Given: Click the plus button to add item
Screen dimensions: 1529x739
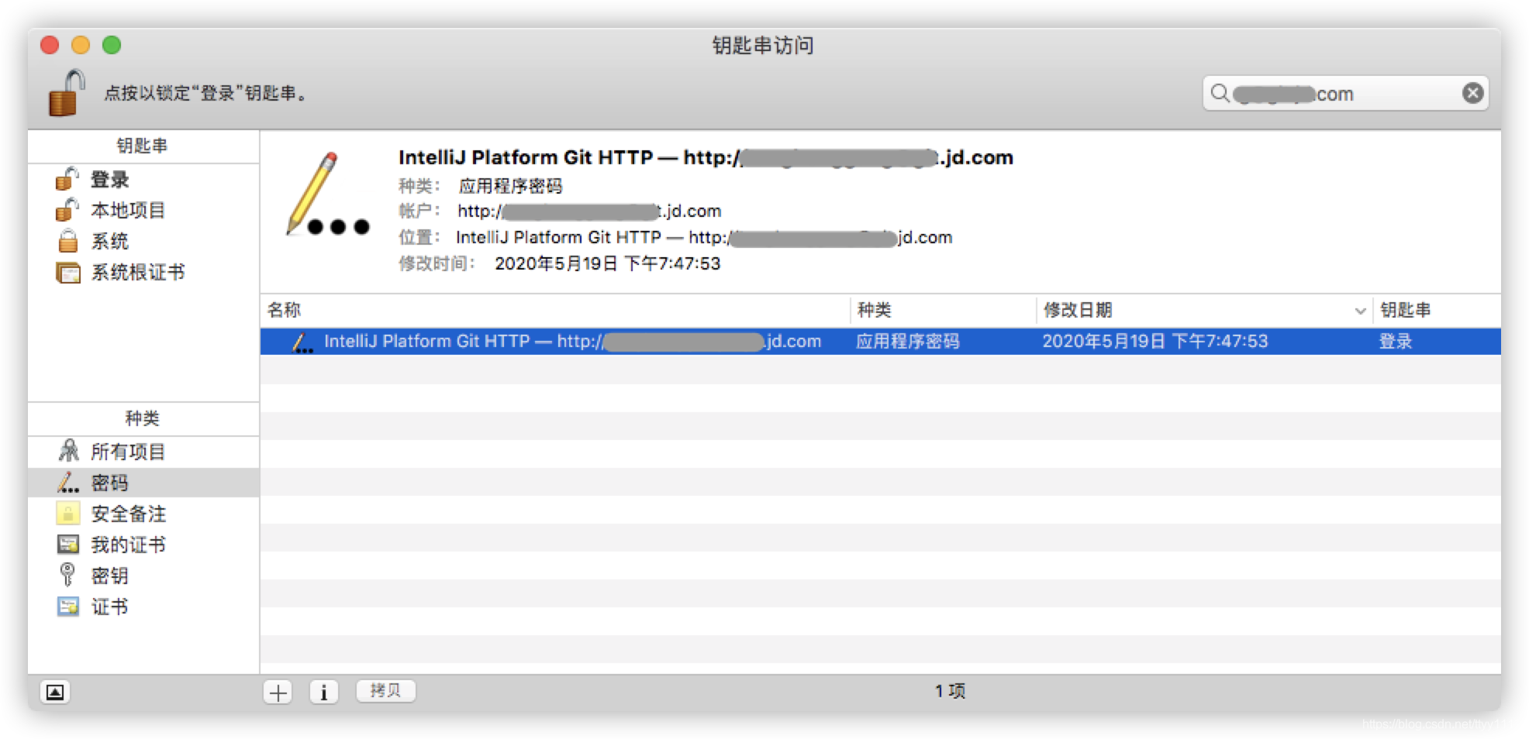Looking at the screenshot, I should 278,692.
